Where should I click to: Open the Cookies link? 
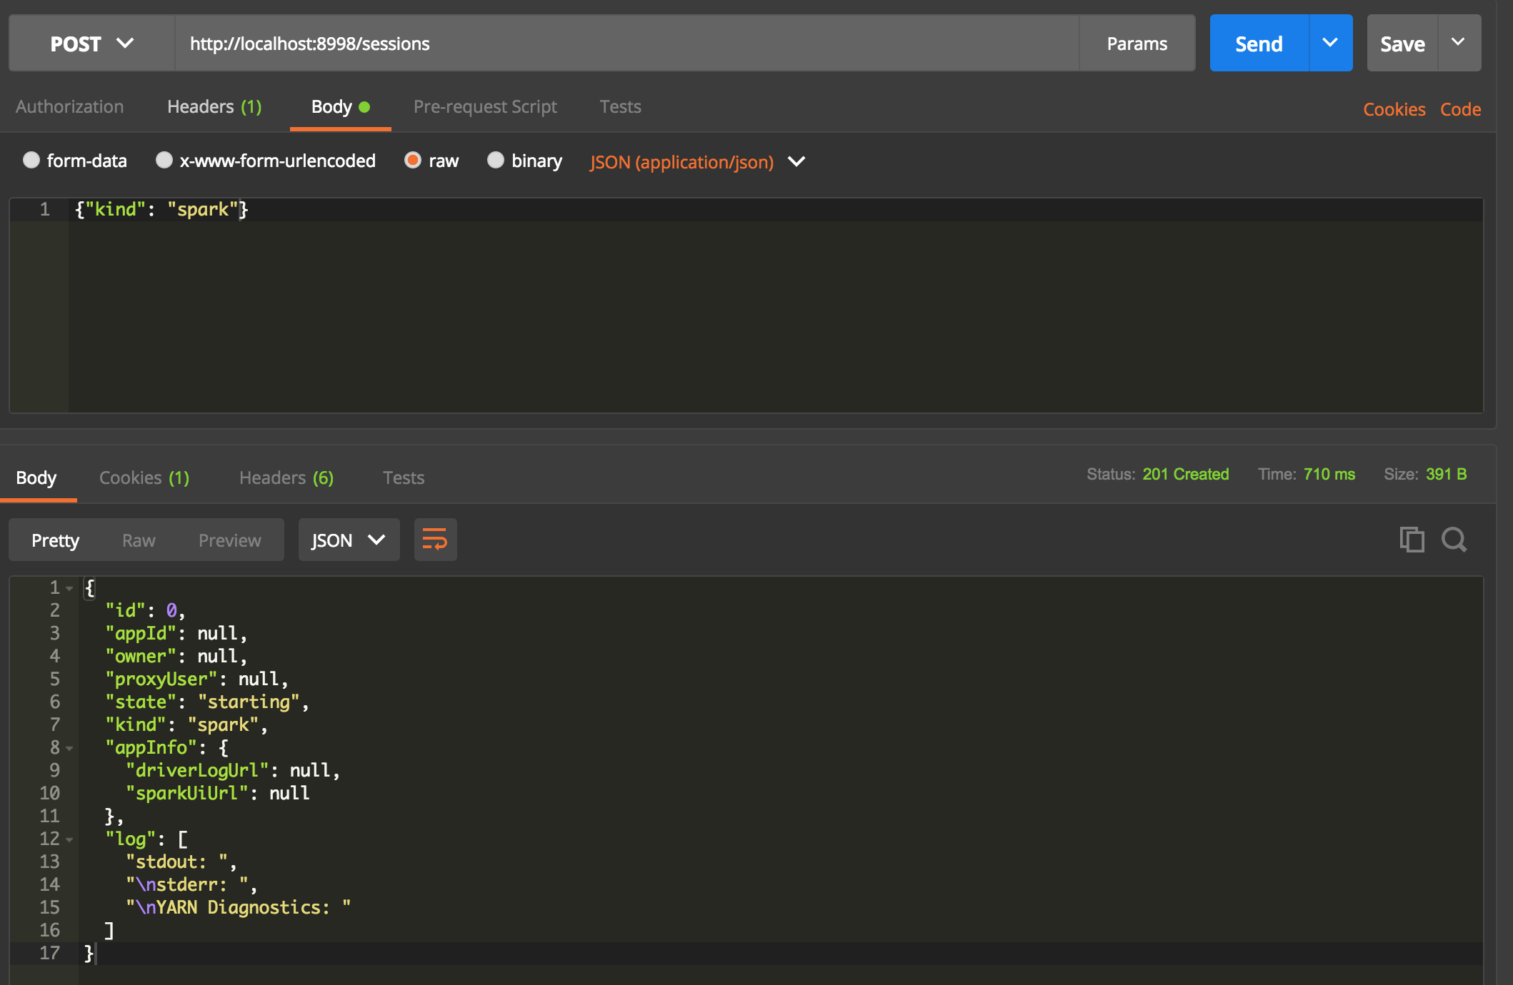pyautogui.click(x=1394, y=109)
